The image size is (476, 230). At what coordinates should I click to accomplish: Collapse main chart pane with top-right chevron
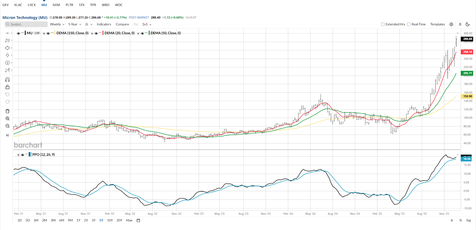pyautogui.click(x=458, y=33)
